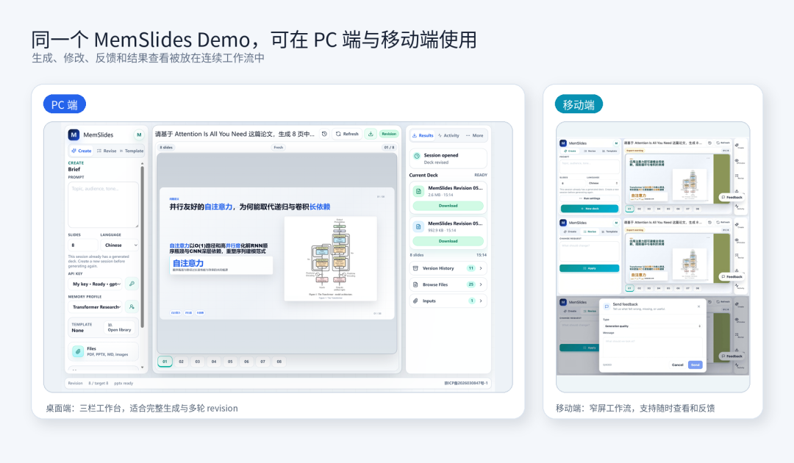Click the history clock icon next to Refresh on PC
Viewport: 794px width, 463px height.
coord(325,134)
